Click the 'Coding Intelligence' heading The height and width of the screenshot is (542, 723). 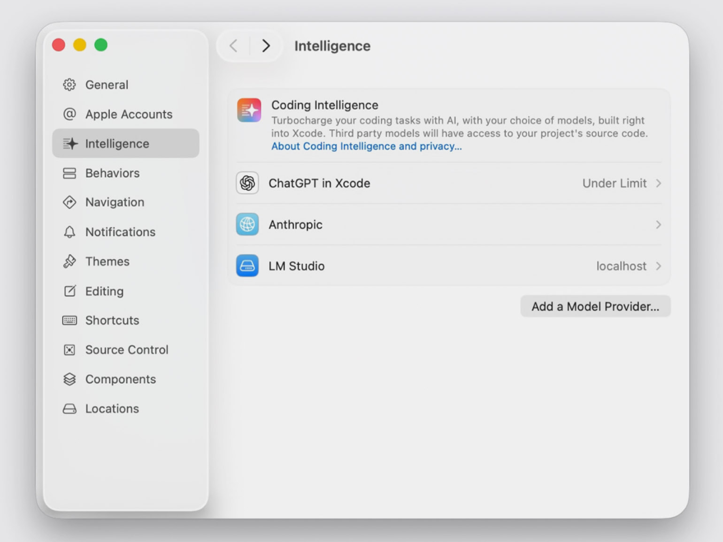pos(324,105)
